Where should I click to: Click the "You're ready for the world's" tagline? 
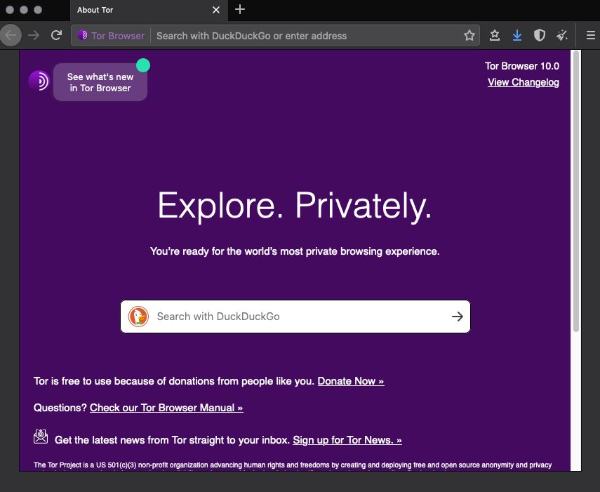[x=295, y=251]
